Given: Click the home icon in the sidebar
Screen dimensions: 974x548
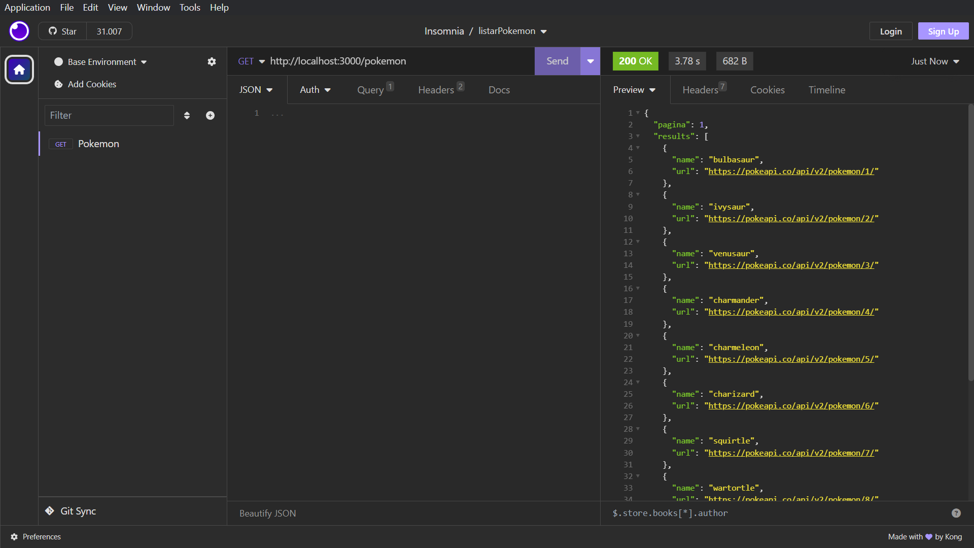Looking at the screenshot, I should 19,70.
